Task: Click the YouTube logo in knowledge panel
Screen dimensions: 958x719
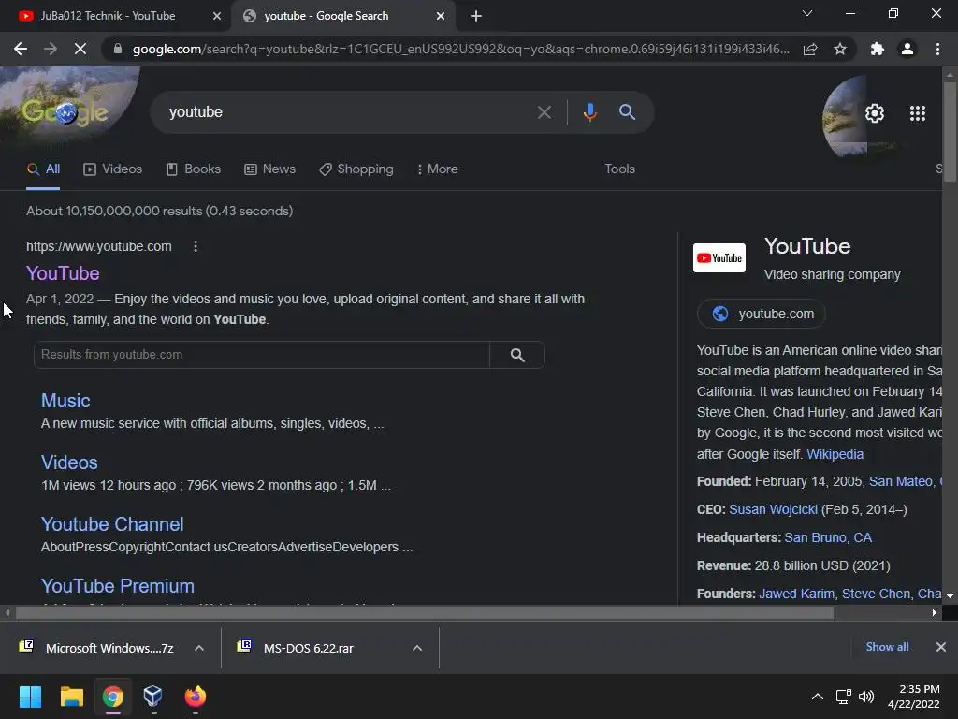Action: pyautogui.click(x=719, y=258)
